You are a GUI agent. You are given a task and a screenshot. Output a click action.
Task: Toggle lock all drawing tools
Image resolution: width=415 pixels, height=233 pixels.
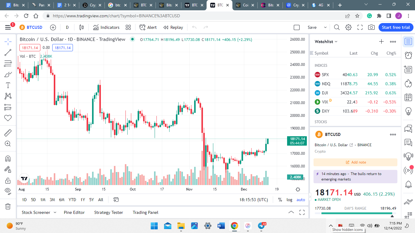[x=8, y=181]
